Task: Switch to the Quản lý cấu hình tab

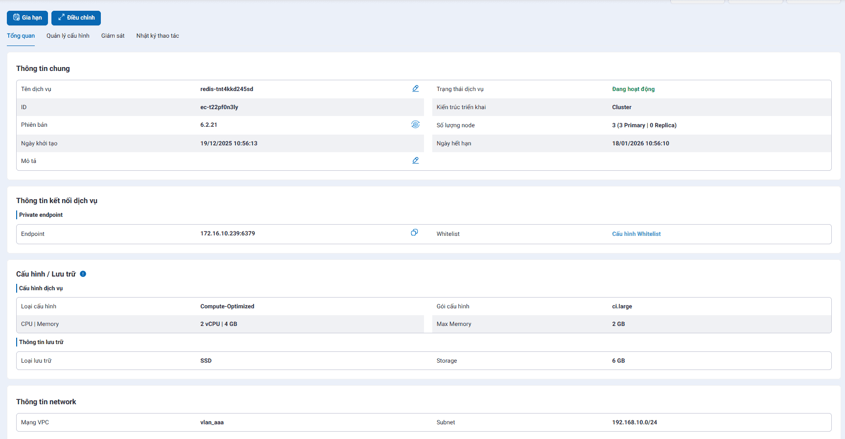Action: (68, 36)
